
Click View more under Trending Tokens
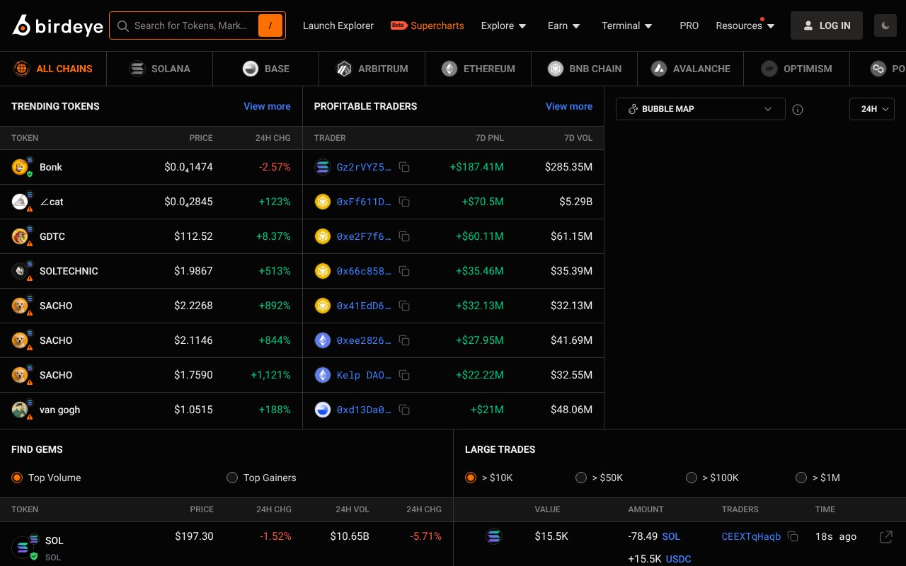coord(267,106)
